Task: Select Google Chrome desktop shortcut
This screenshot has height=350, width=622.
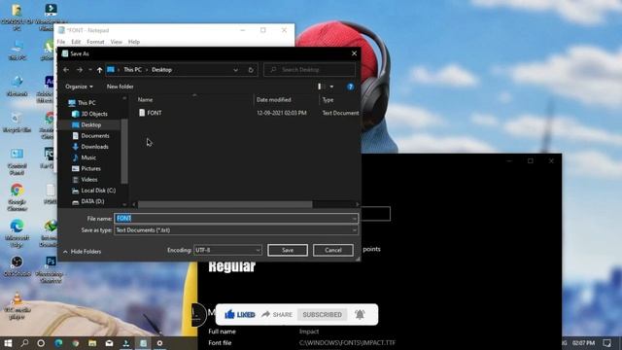Action: 17,196
